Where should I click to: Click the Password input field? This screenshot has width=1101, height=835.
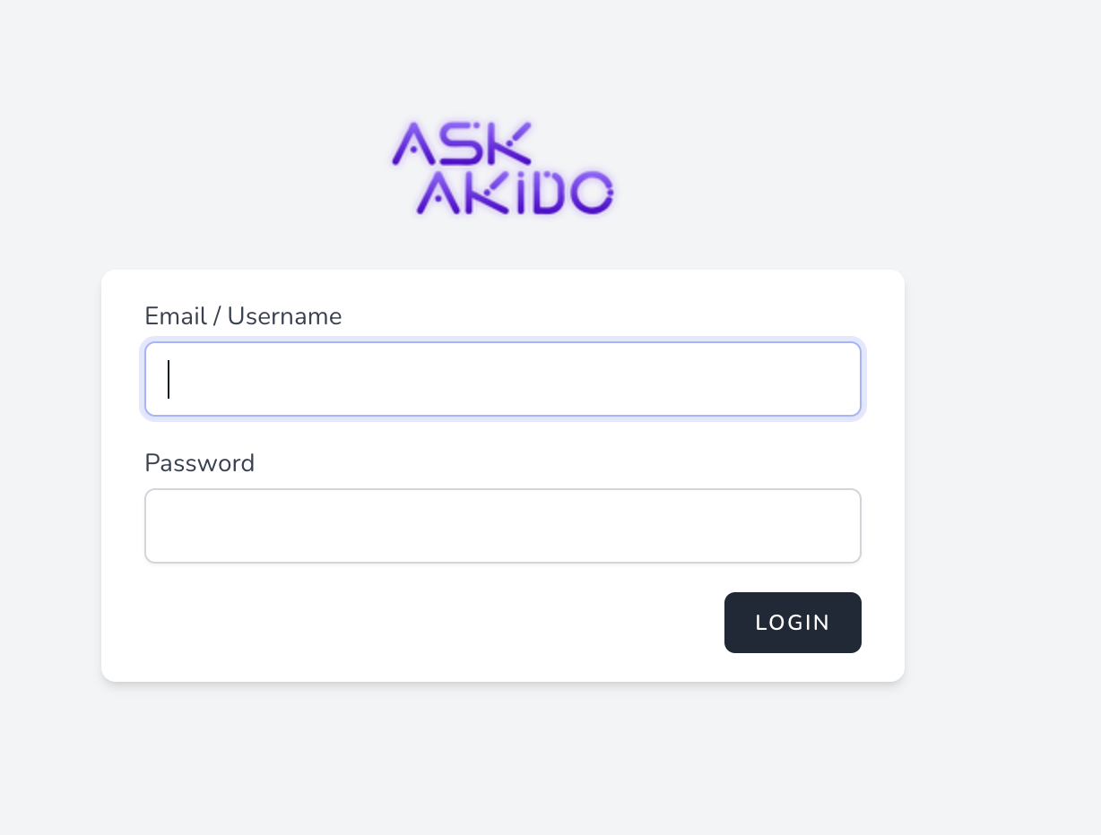tap(502, 526)
